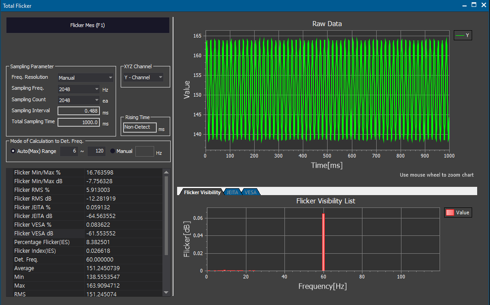The image size is (490, 305).
Task: Switch to the JEITA tab
Action: pyautogui.click(x=232, y=192)
